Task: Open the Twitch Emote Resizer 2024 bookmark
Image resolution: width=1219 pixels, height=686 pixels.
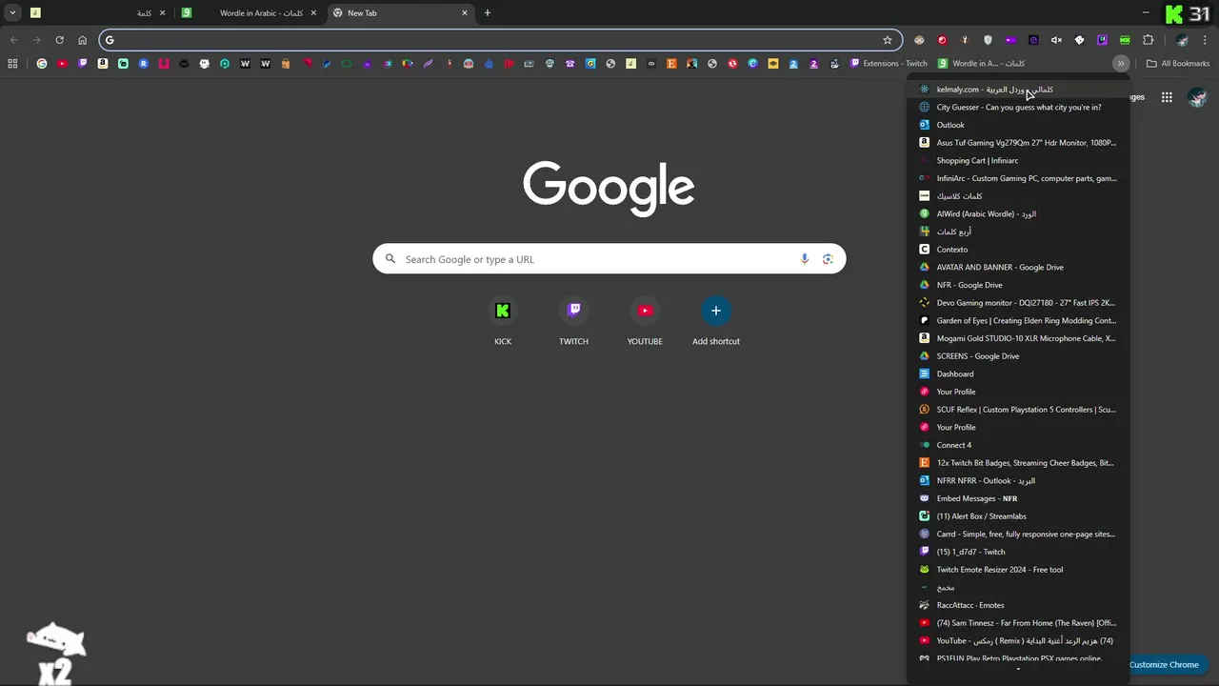Action: click(x=1018, y=570)
